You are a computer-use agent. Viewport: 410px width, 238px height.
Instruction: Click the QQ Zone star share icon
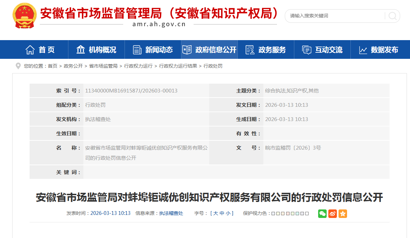(x=343, y=214)
